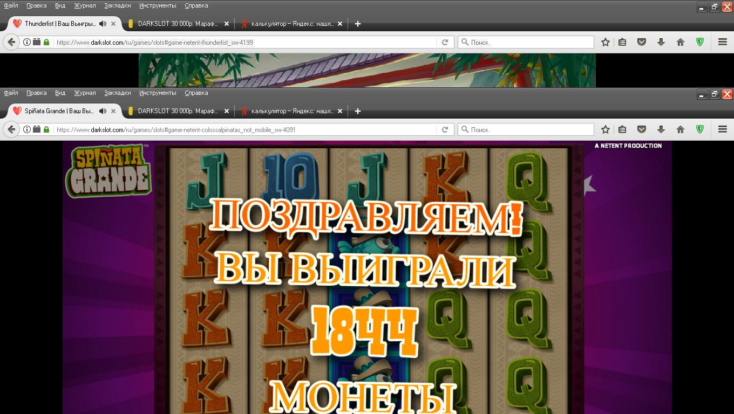This screenshot has width=734, height=414.
Task: Show bookmarks list in lower window
Action: [x=622, y=129]
